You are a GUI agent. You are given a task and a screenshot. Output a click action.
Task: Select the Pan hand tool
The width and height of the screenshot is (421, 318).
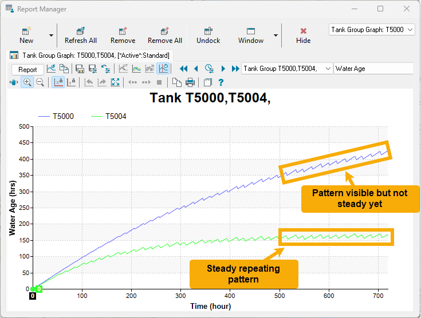tap(14, 82)
